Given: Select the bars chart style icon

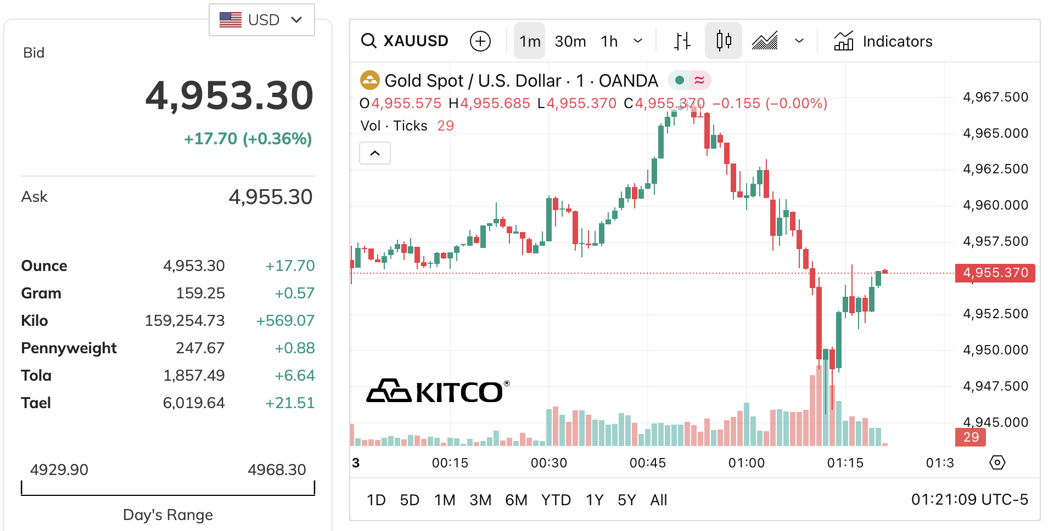Looking at the screenshot, I should 682,41.
